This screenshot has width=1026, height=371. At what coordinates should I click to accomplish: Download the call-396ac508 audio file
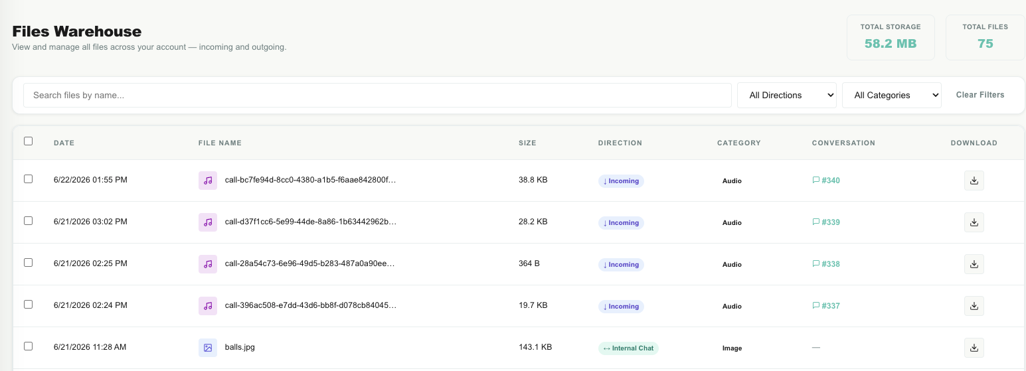tap(974, 306)
